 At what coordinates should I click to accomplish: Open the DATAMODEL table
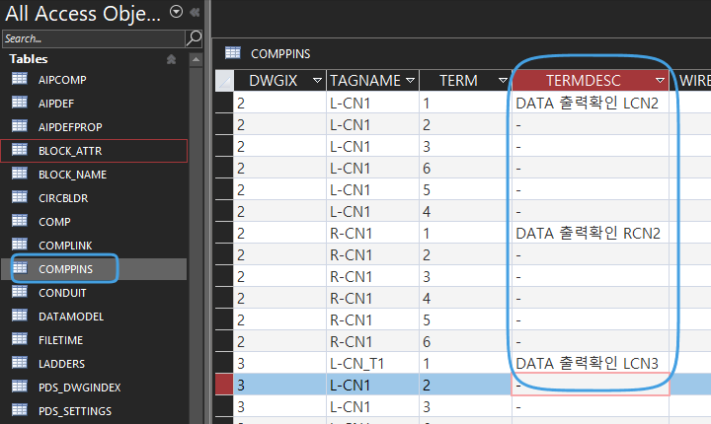point(95,317)
